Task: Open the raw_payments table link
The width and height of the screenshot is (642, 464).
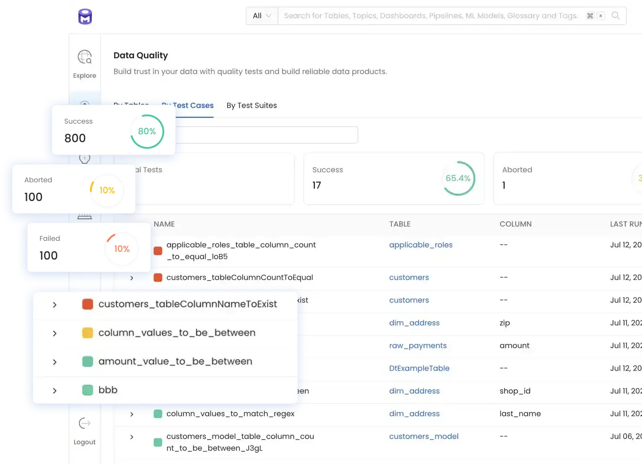Action: [x=417, y=346]
